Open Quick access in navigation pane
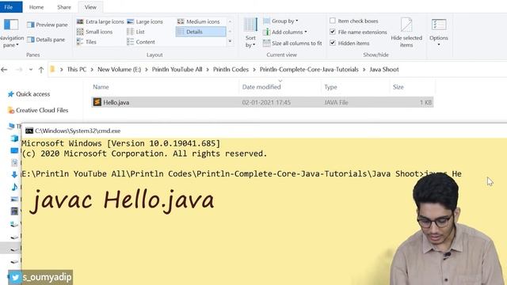 [x=29, y=94]
